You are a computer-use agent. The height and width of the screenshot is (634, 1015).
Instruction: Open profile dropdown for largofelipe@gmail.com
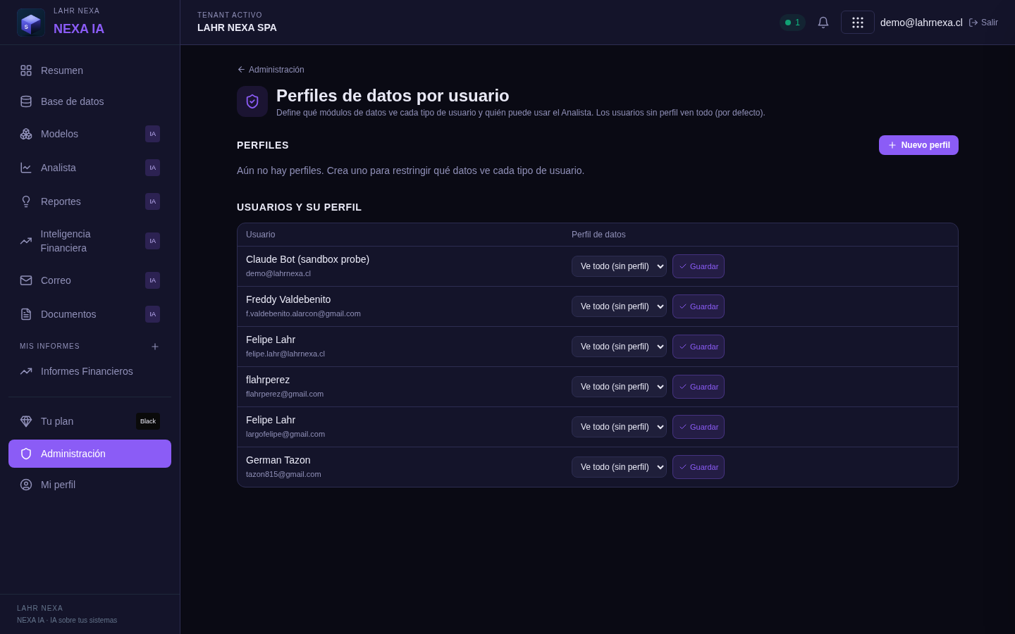[x=619, y=427]
